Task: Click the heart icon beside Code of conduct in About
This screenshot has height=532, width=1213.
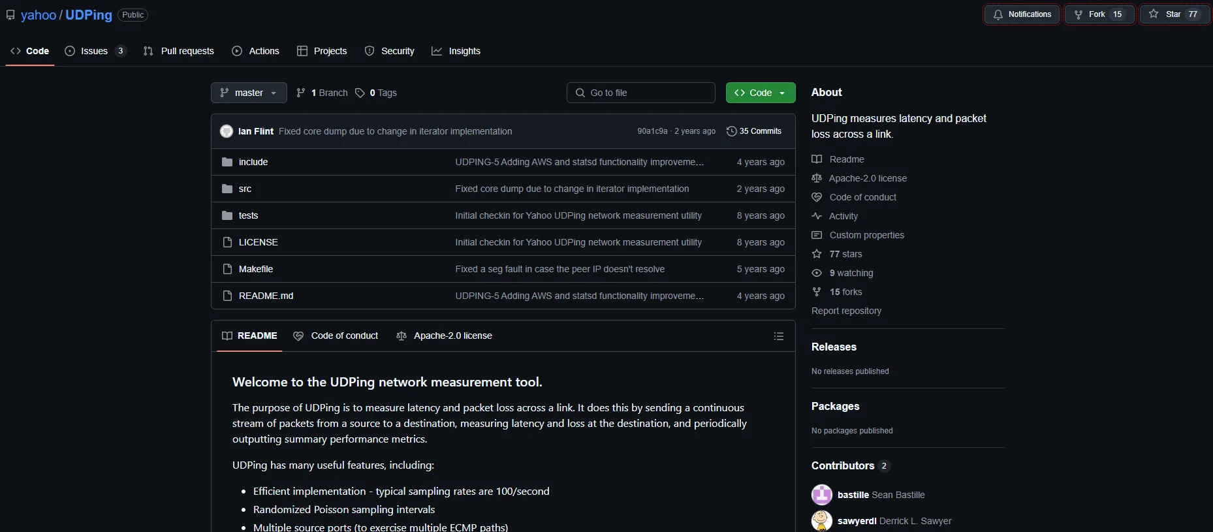Action: click(x=817, y=197)
